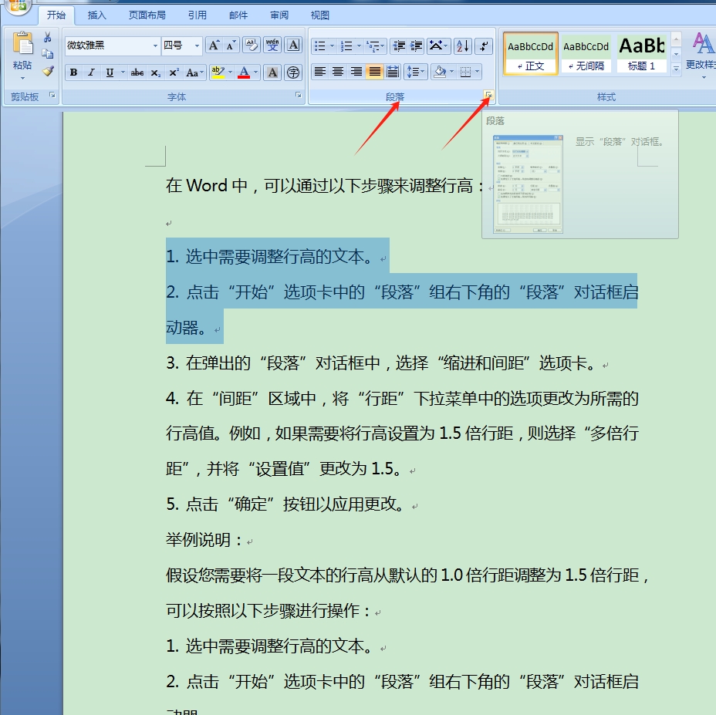Toggle Bold formatting

73,73
